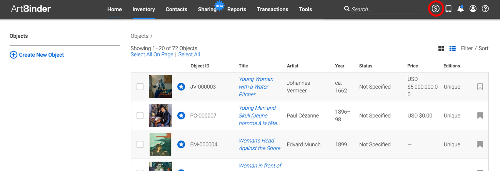Image resolution: width=500 pixels, height=171 pixels.
Task: Open the Inventory menu
Action: point(143,9)
